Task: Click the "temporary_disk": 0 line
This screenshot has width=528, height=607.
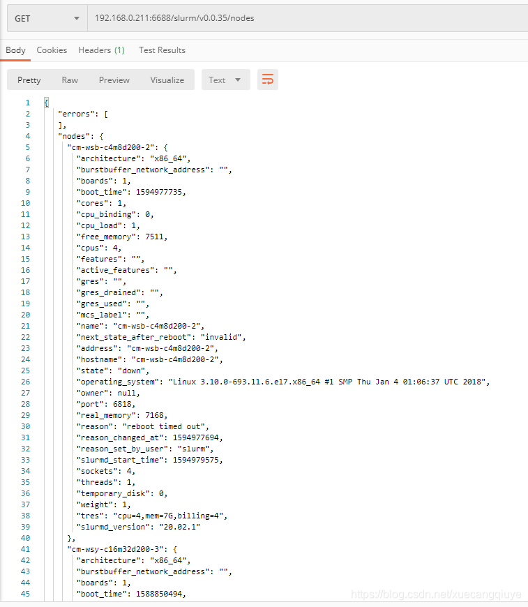Action: tap(122, 493)
